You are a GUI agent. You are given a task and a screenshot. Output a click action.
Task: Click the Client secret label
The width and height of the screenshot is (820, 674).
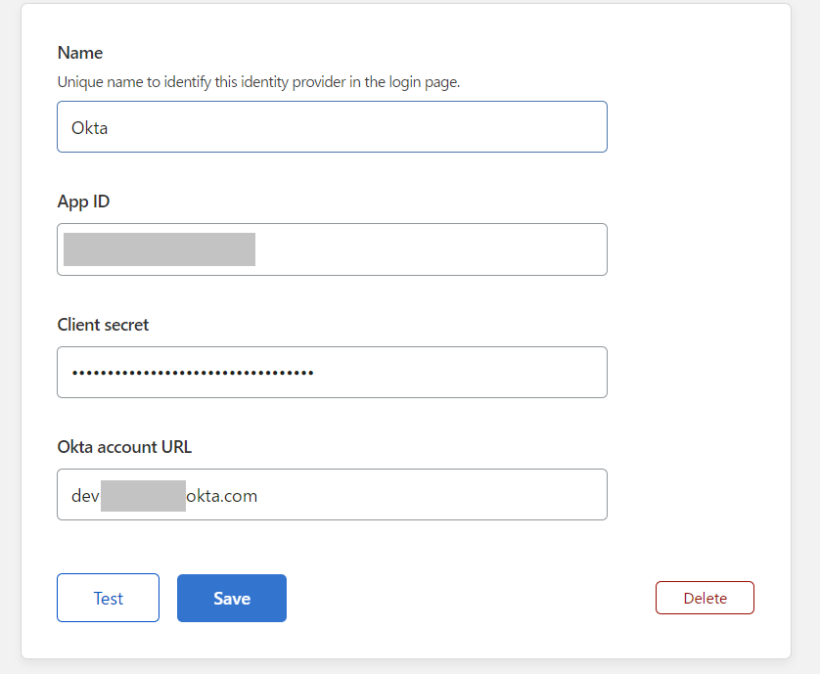coord(103,325)
